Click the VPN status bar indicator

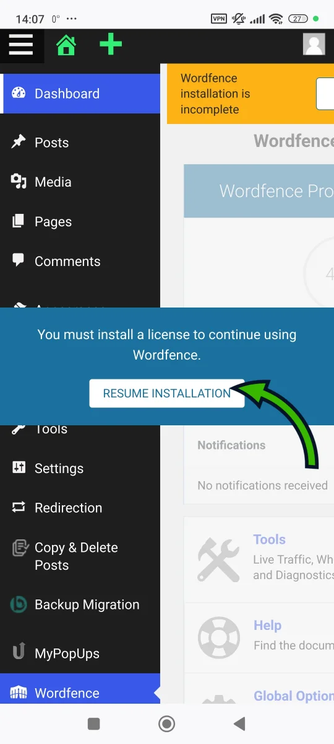click(x=219, y=19)
